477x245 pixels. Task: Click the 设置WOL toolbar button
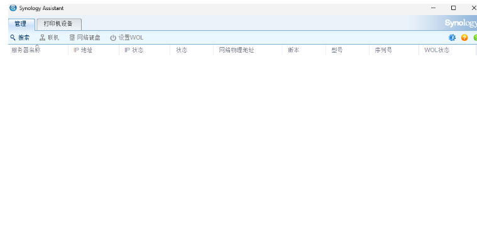126,38
